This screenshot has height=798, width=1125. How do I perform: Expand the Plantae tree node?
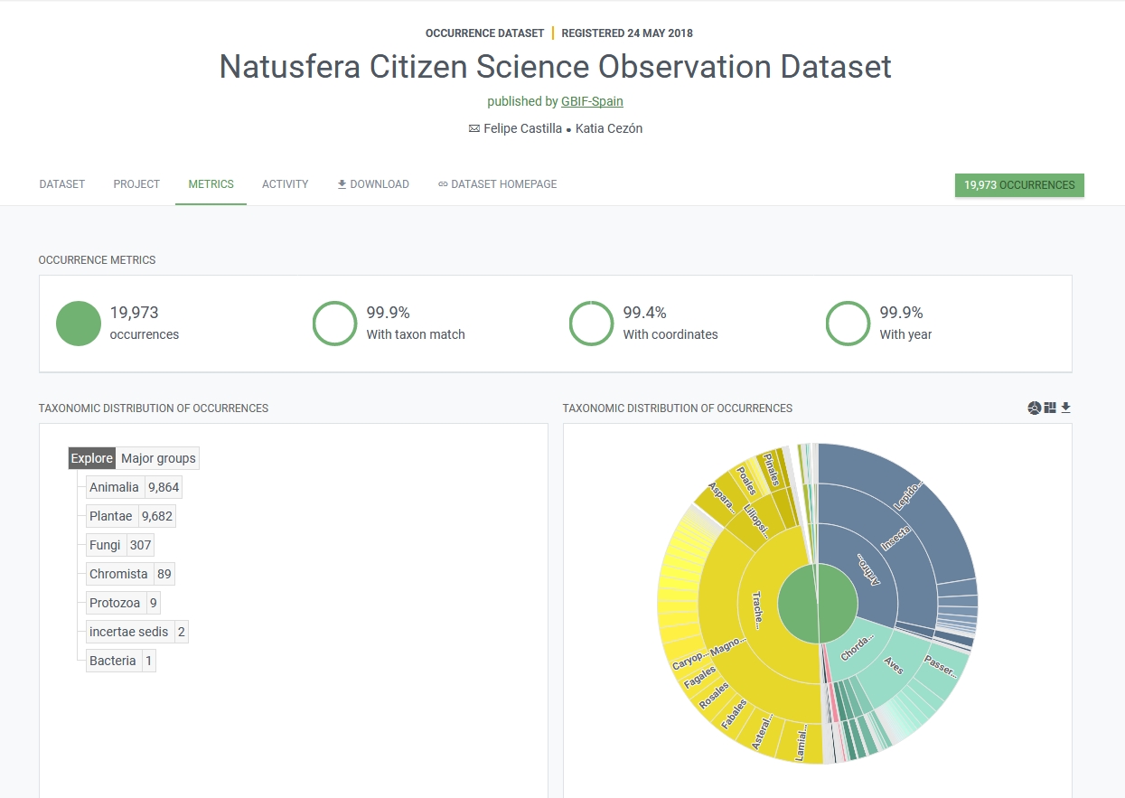(x=110, y=516)
